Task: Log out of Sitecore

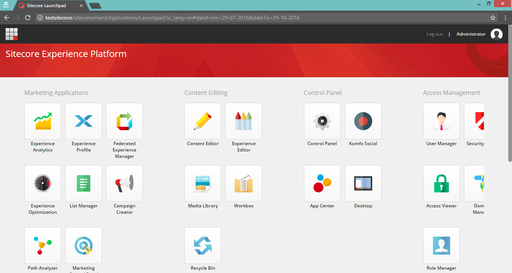Action: coord(434,34)
